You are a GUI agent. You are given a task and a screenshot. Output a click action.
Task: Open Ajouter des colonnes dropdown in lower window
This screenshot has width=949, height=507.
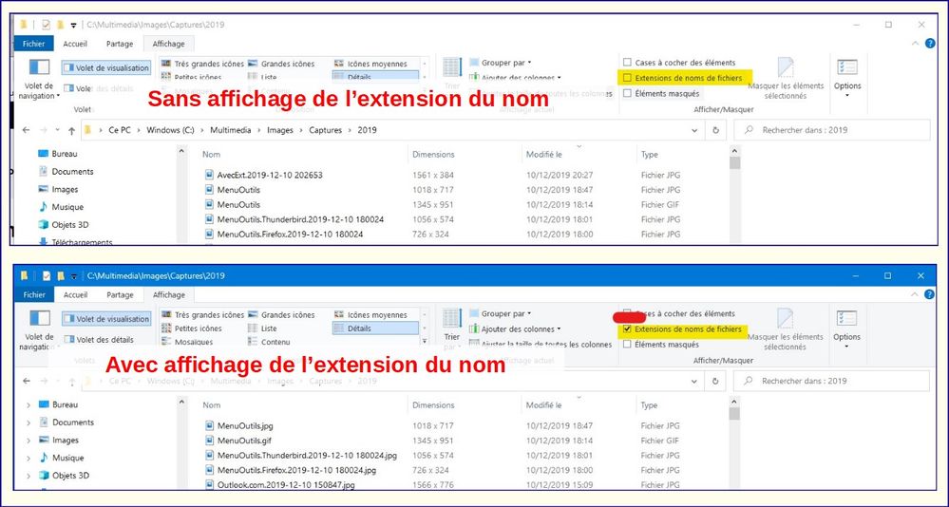(x=515, y=329)
